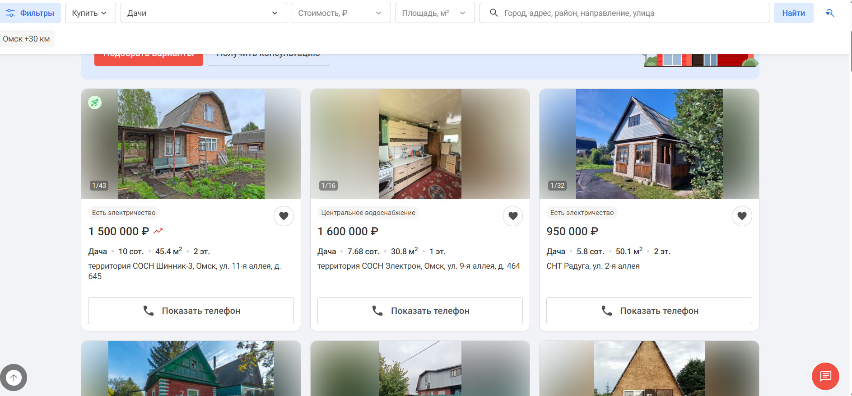Click the price trend icon near 1 500 000 ₽
852x396 pixels.
point(158,231)
